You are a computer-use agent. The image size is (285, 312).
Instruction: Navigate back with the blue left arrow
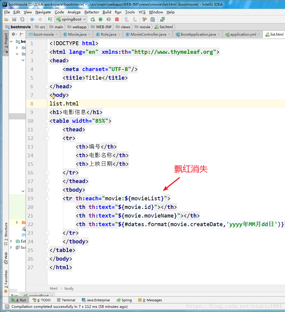(32, 20)
